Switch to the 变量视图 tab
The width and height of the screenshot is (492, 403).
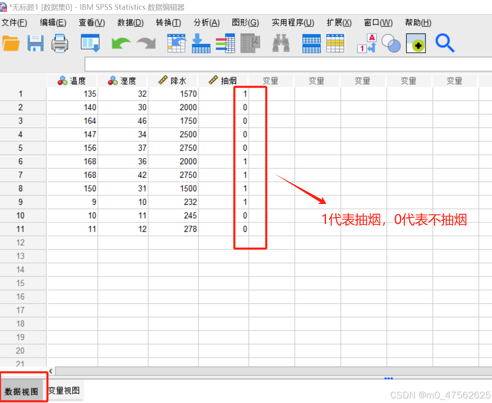(x=64, y=391)
